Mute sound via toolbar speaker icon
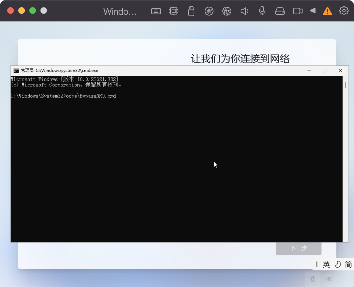 click(244, 11)
